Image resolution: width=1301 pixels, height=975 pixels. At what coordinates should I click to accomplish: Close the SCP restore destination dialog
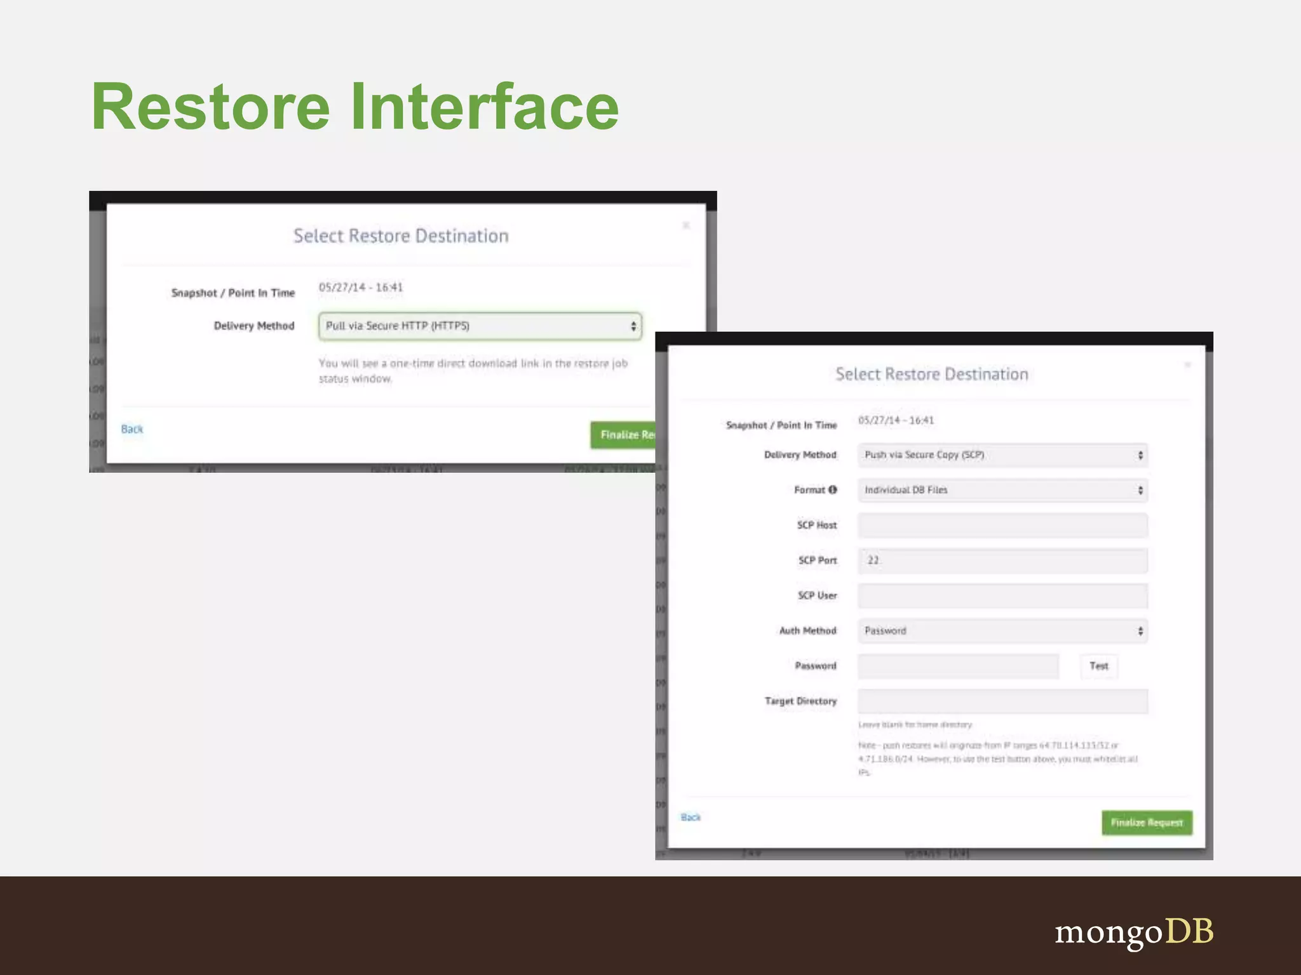(1187, 364)
